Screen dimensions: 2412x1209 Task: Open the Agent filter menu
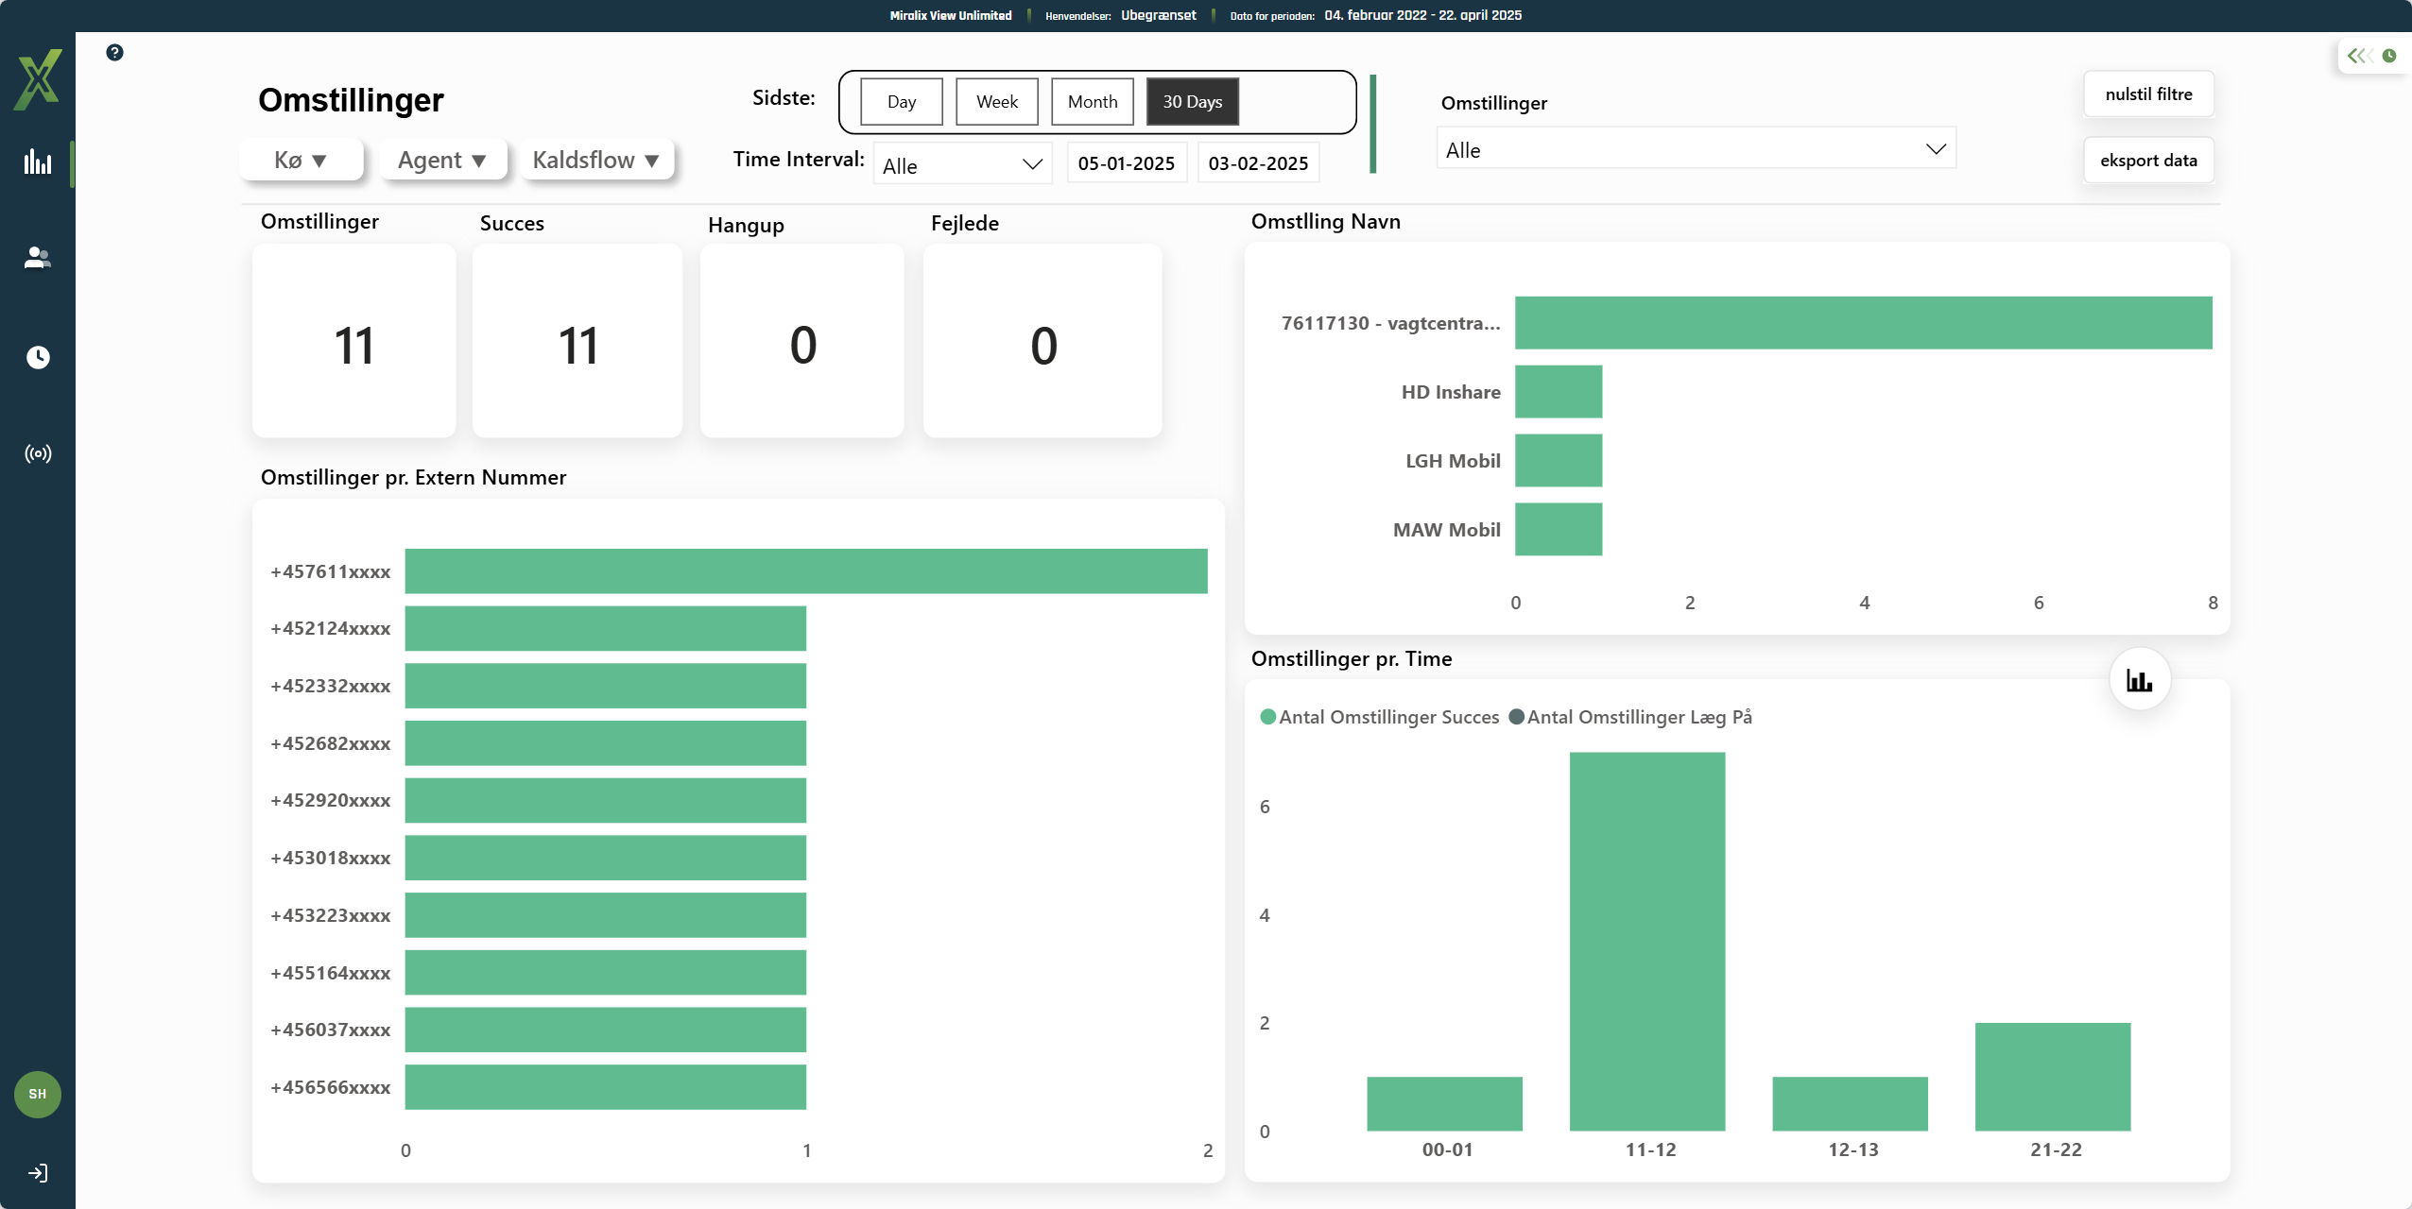tap(442, 161)
